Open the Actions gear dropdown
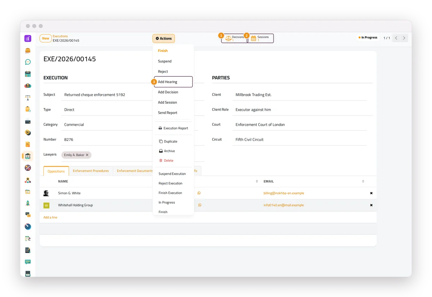 point(164,38)
